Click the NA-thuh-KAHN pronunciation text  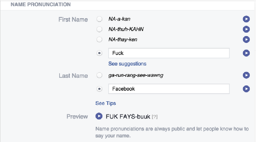[126, 29]
